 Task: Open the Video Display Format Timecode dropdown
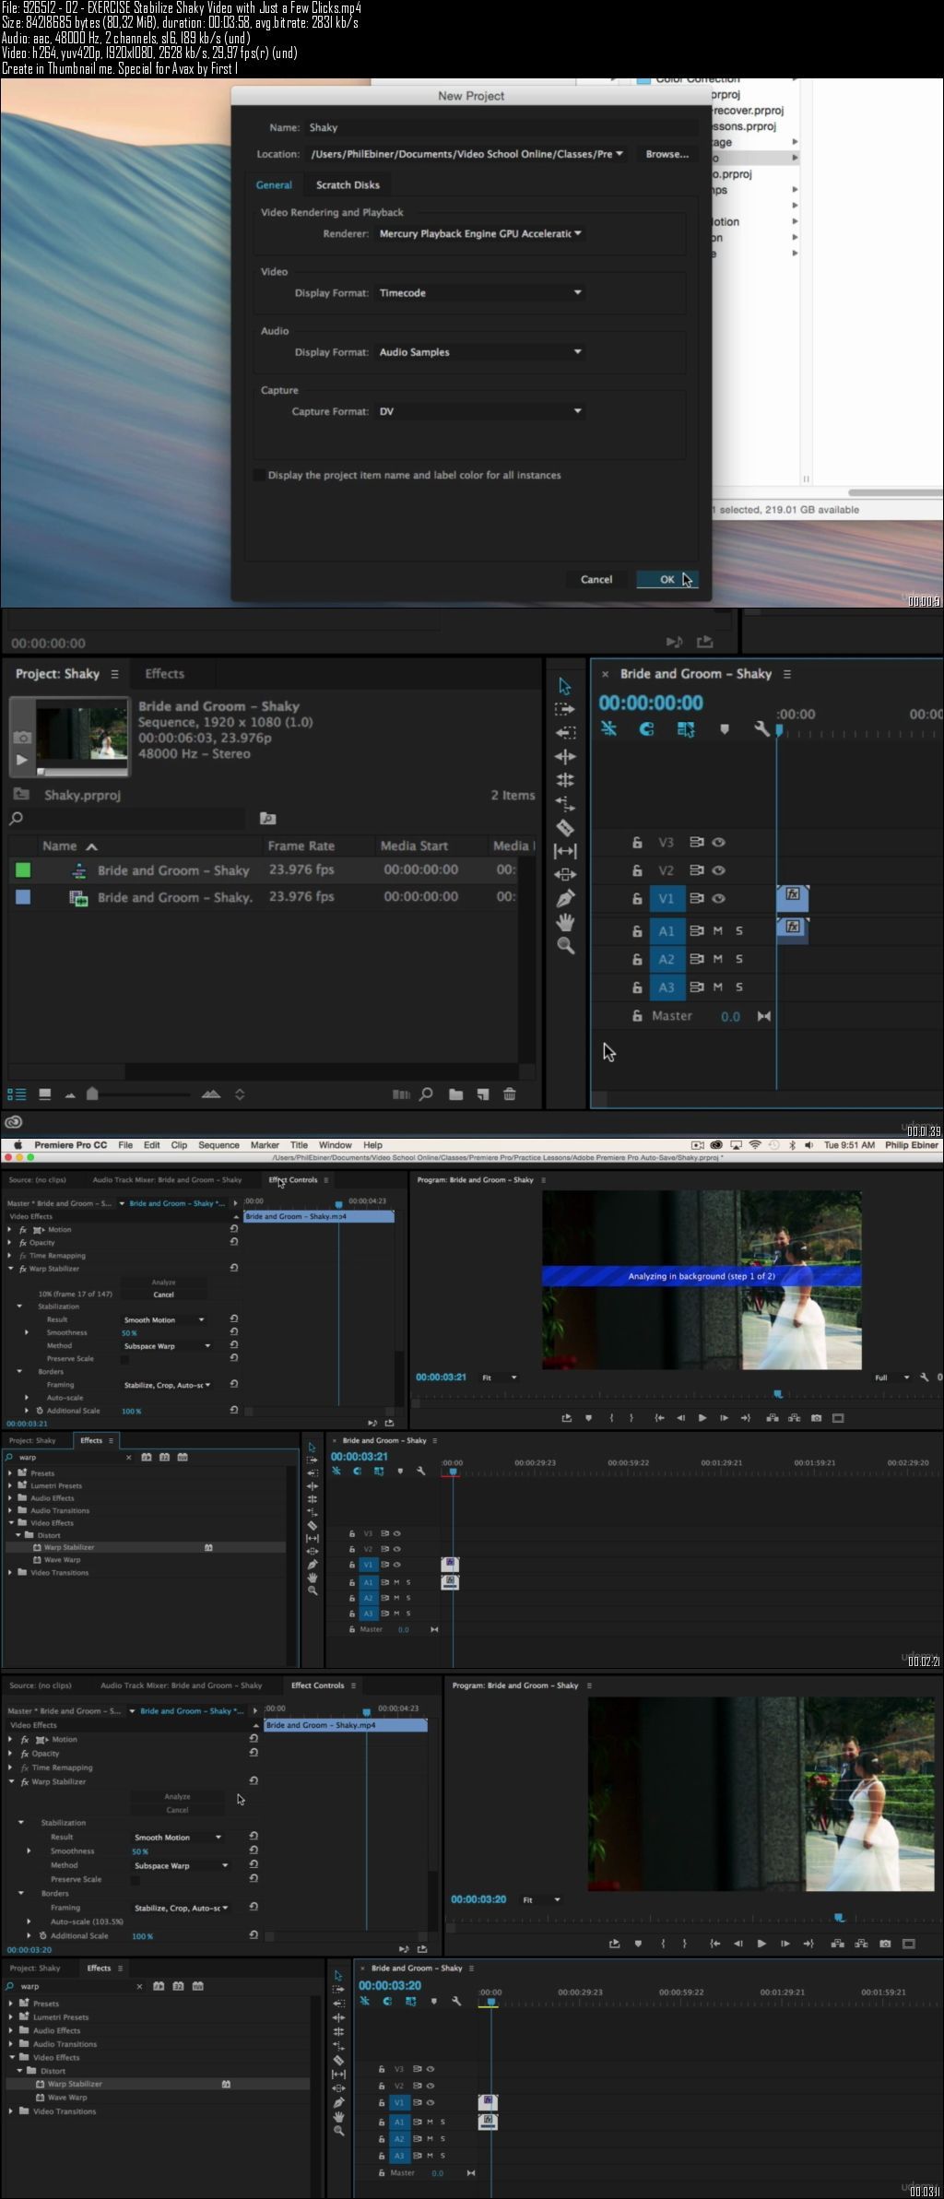[479, 292]
